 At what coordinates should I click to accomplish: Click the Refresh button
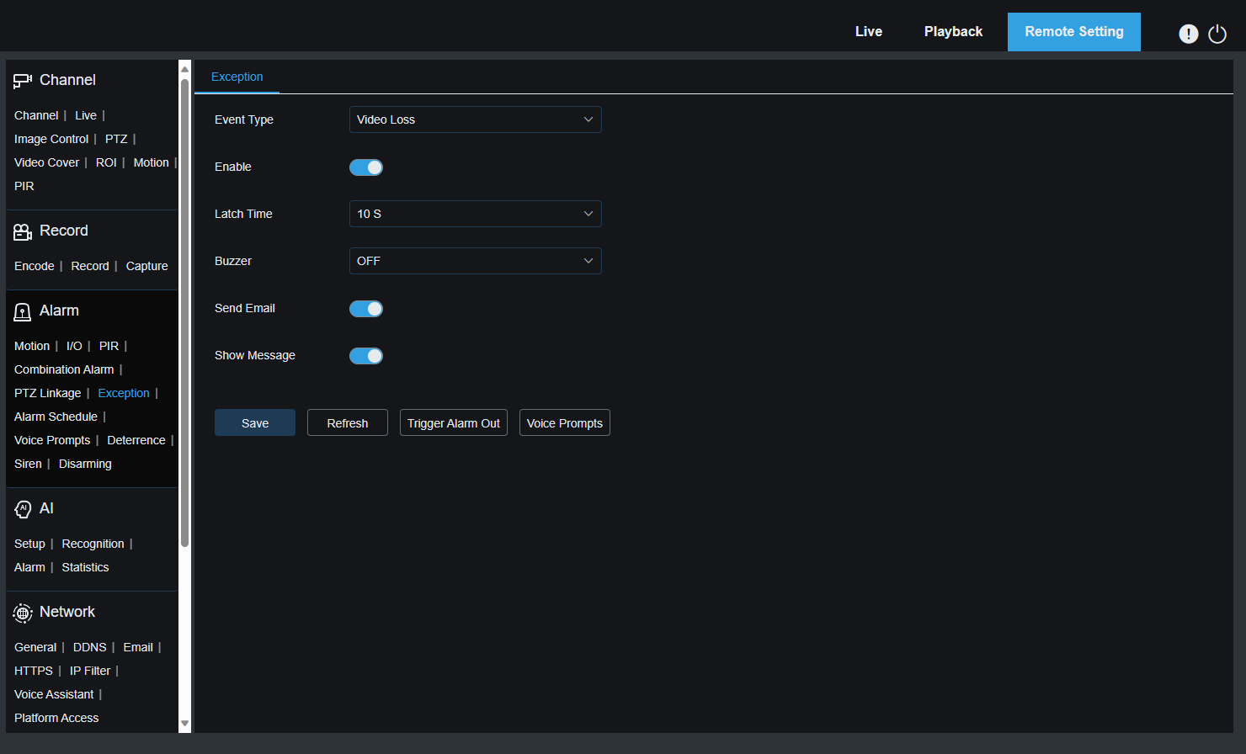point(347,422)
